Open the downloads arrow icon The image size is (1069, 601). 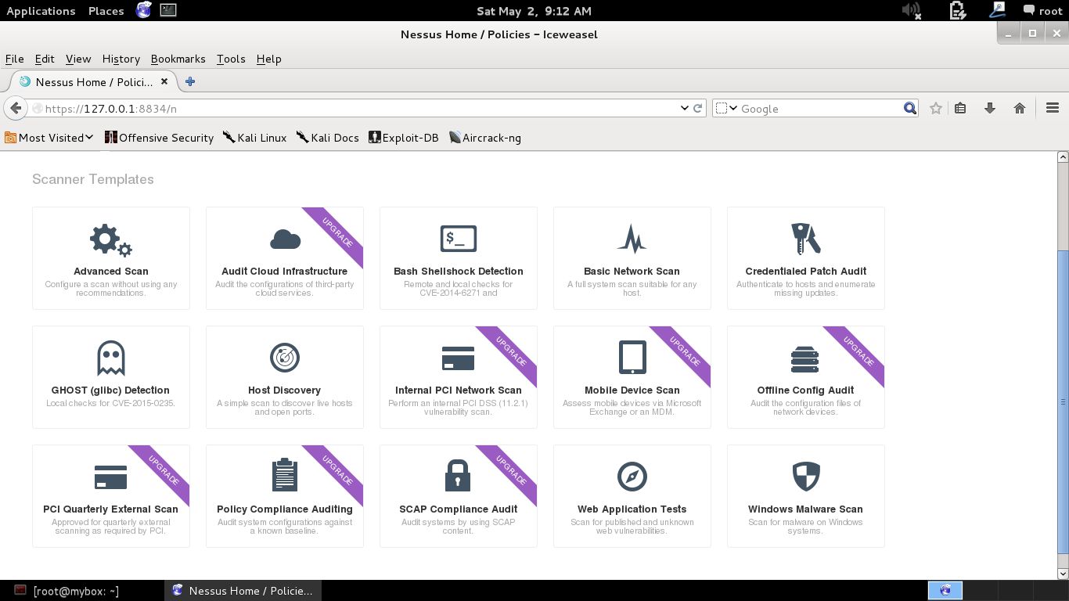990,109
